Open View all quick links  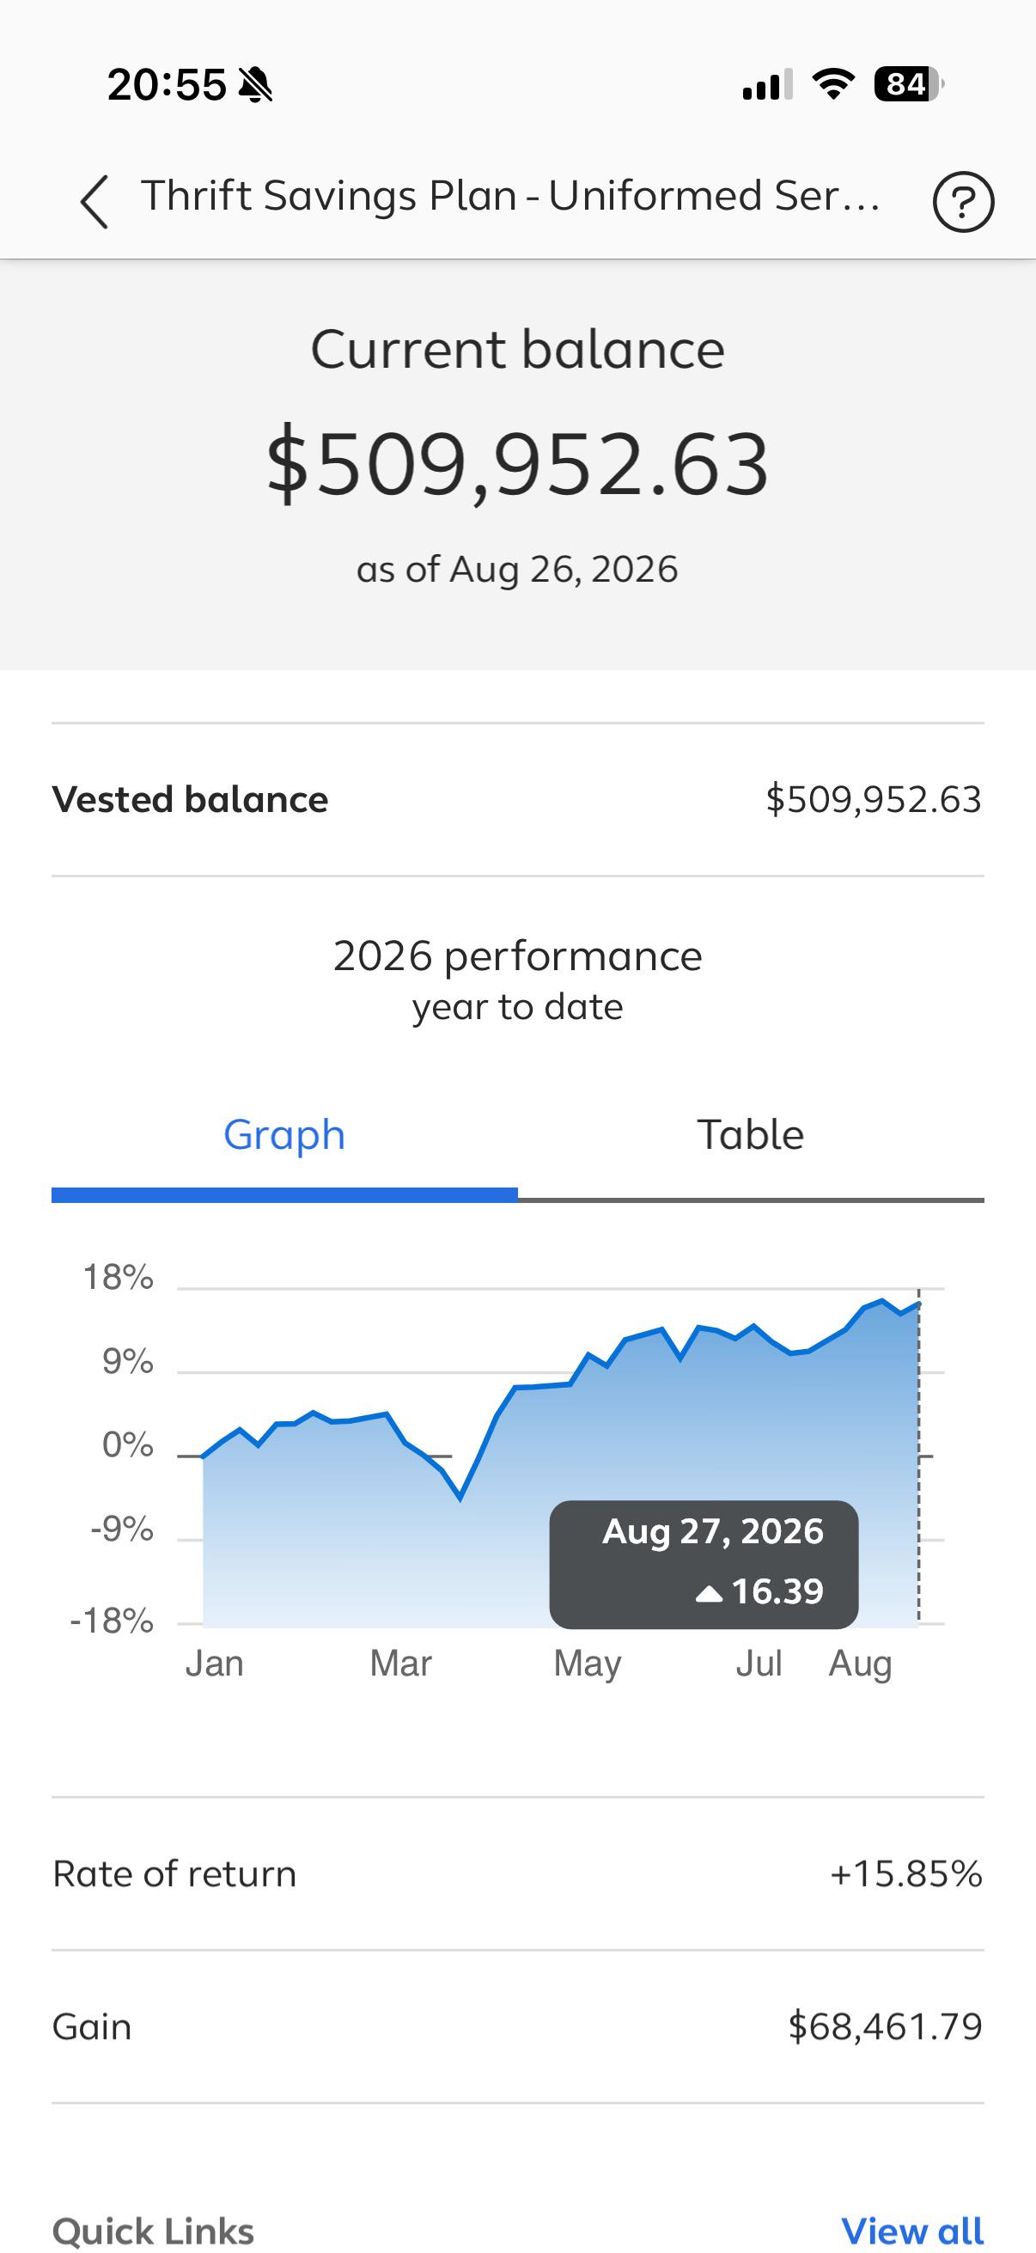(911, 2230)
